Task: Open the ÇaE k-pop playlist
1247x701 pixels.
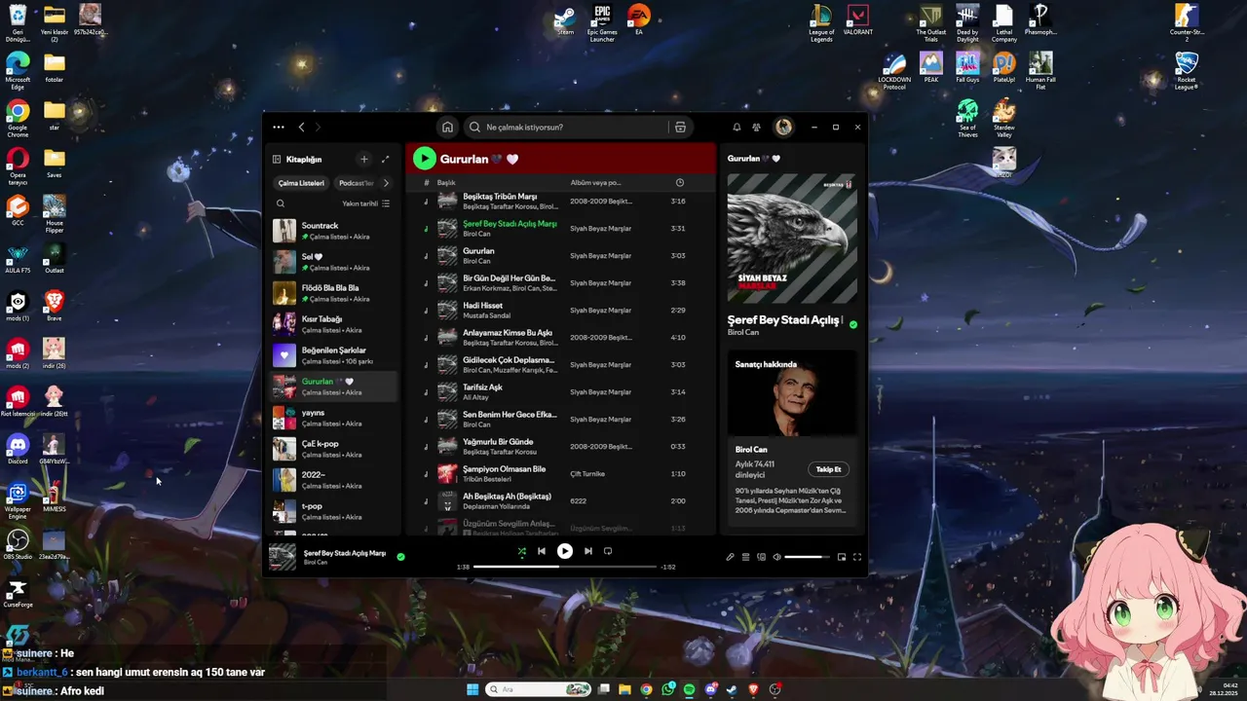Action: tap(335, 449)
